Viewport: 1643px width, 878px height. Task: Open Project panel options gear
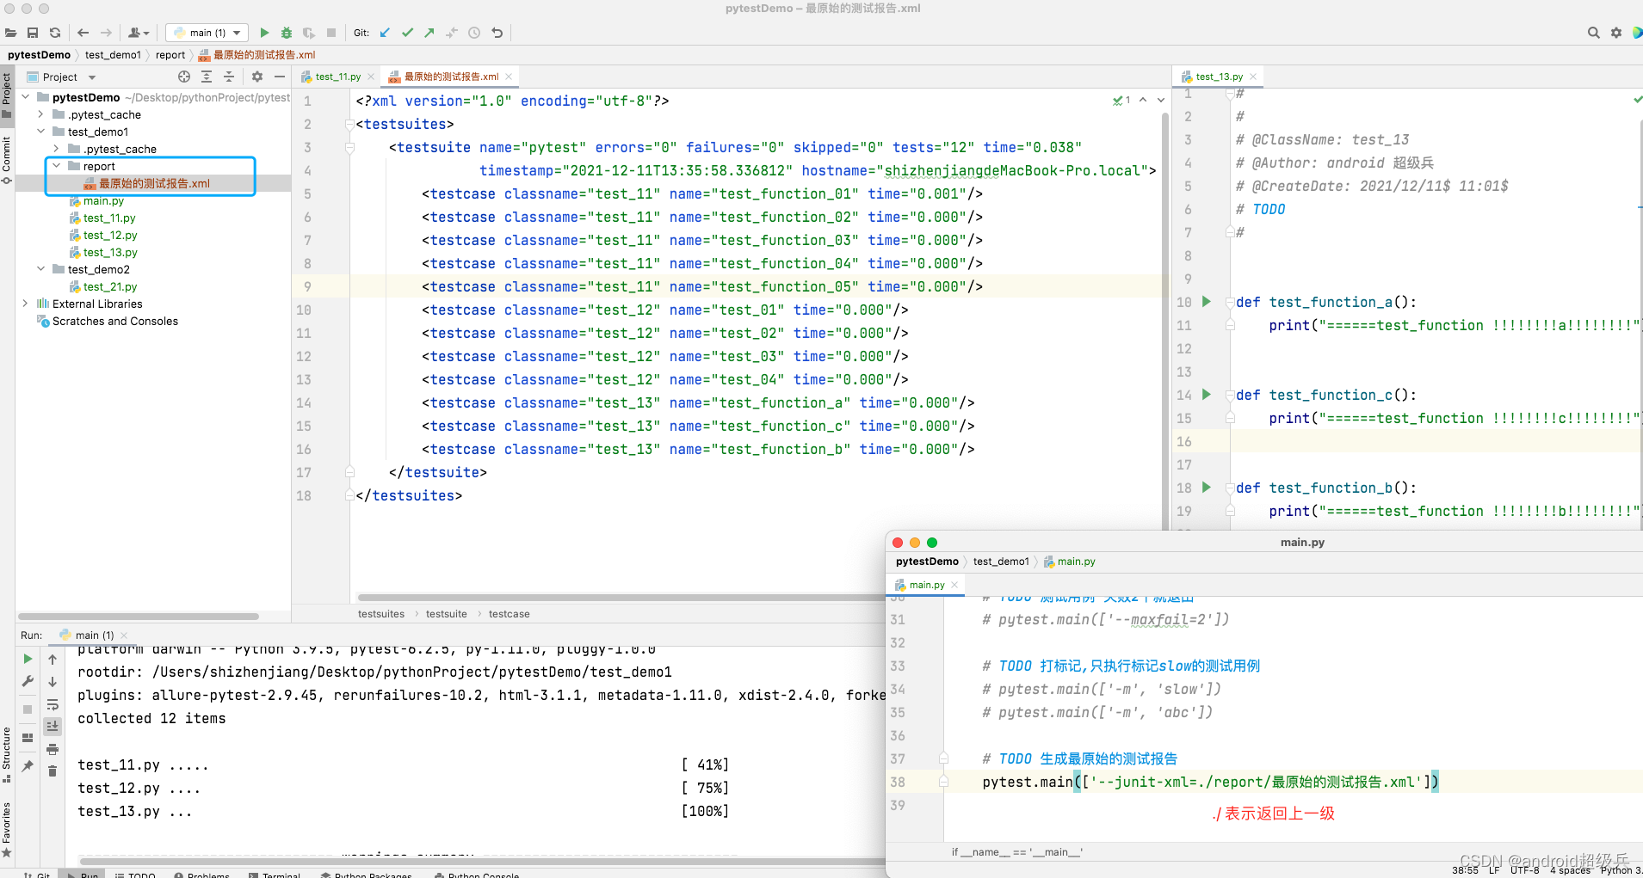pyautogui.click(x=257, y=77)
